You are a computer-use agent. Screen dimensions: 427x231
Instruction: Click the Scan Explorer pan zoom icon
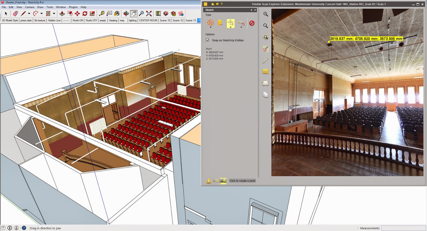(266, 37)
